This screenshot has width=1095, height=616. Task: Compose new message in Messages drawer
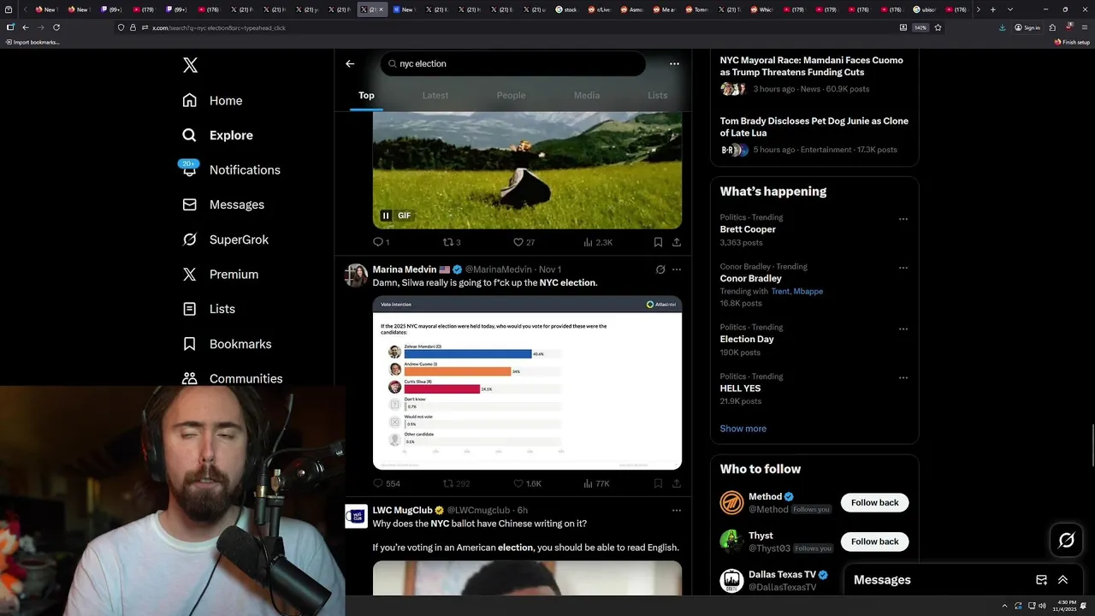click(1041, 579)
